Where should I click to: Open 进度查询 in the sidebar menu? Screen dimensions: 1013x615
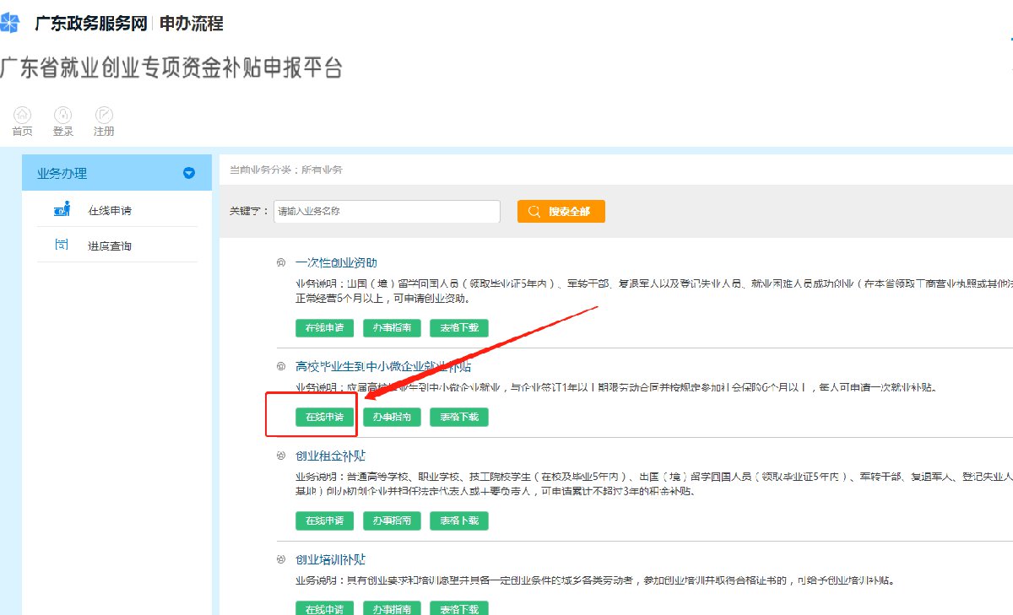pos(110,246)
